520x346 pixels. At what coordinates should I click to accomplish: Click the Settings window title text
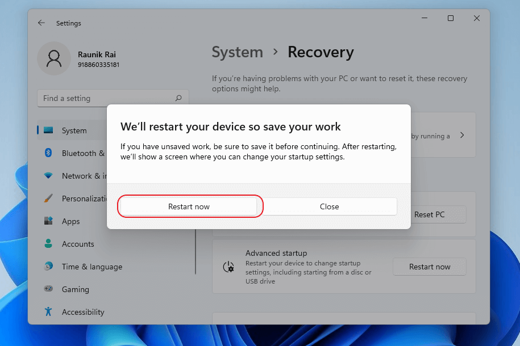[x=69, y=23]
